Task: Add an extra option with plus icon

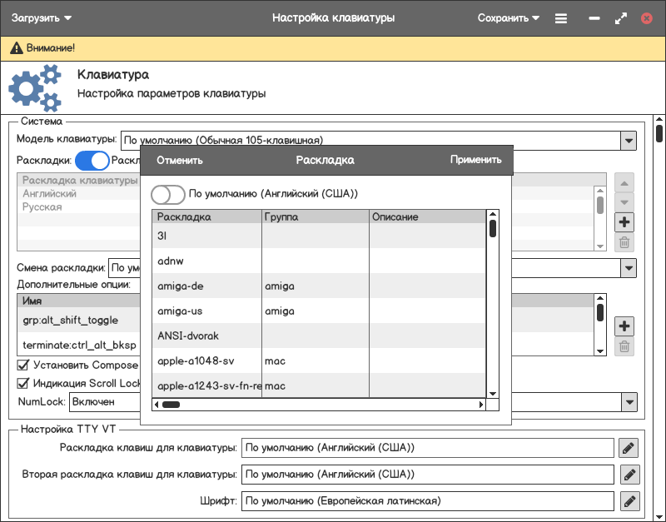Action: (624, 326)
